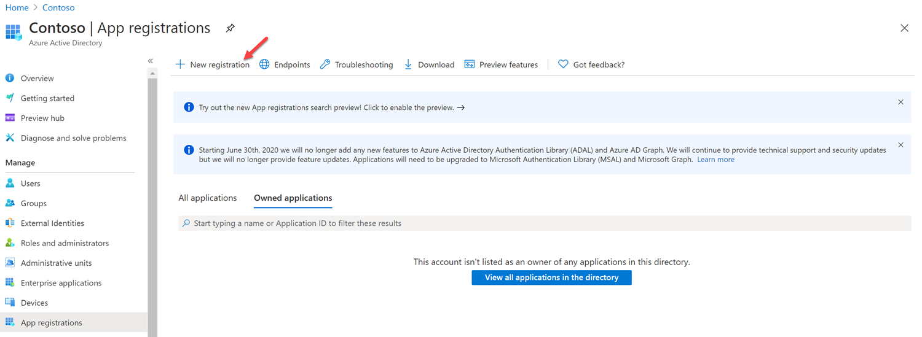
Task: Click the New registration plus icon
Action: click(x=180, y=64)
